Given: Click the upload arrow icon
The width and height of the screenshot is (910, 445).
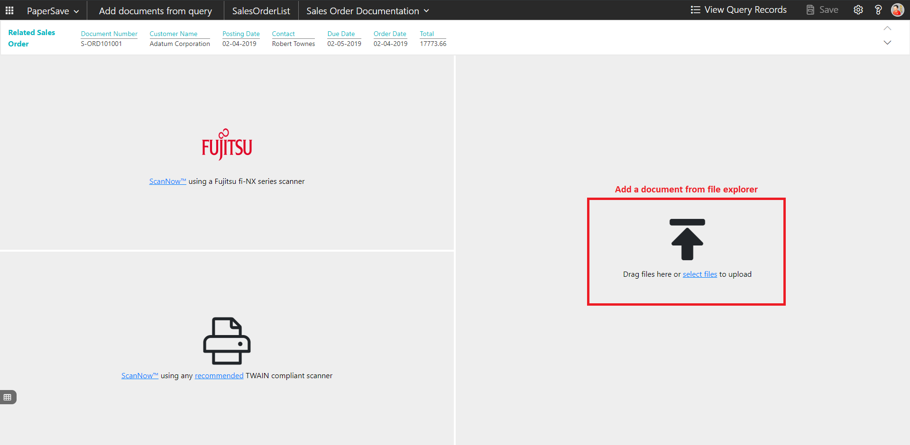Looking at the screenshot, I should pyautogui.click(x=687, y=239).
